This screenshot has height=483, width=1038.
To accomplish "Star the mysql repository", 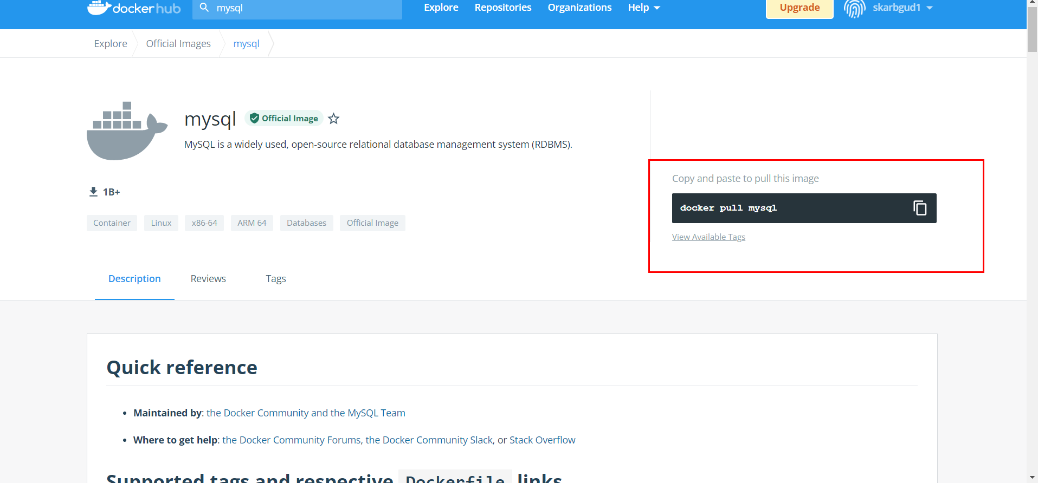I will (x=333, y=119).
